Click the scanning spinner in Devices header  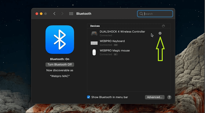(x=163, y=26)
